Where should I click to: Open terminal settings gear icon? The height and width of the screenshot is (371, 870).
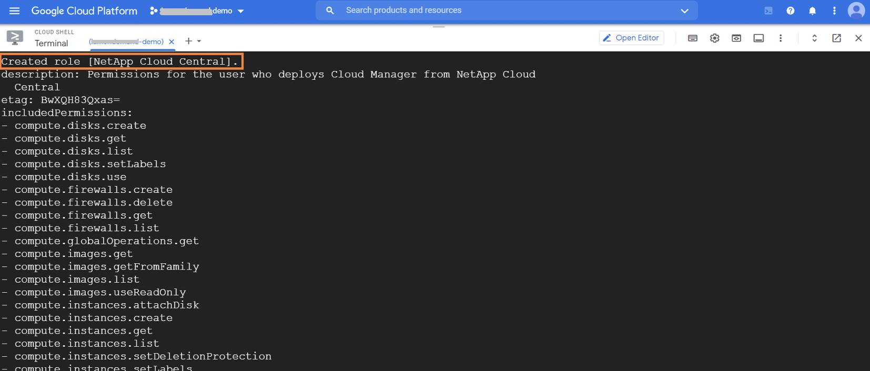coord(714,38)
